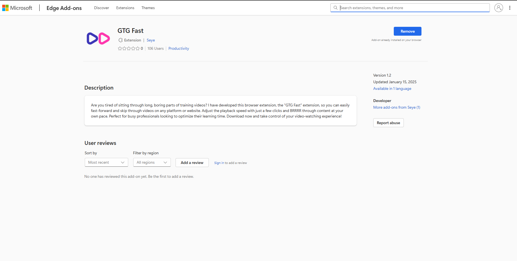Expand the Most recent sort dropdown
517x261 pixels.
tap(106, 162)
